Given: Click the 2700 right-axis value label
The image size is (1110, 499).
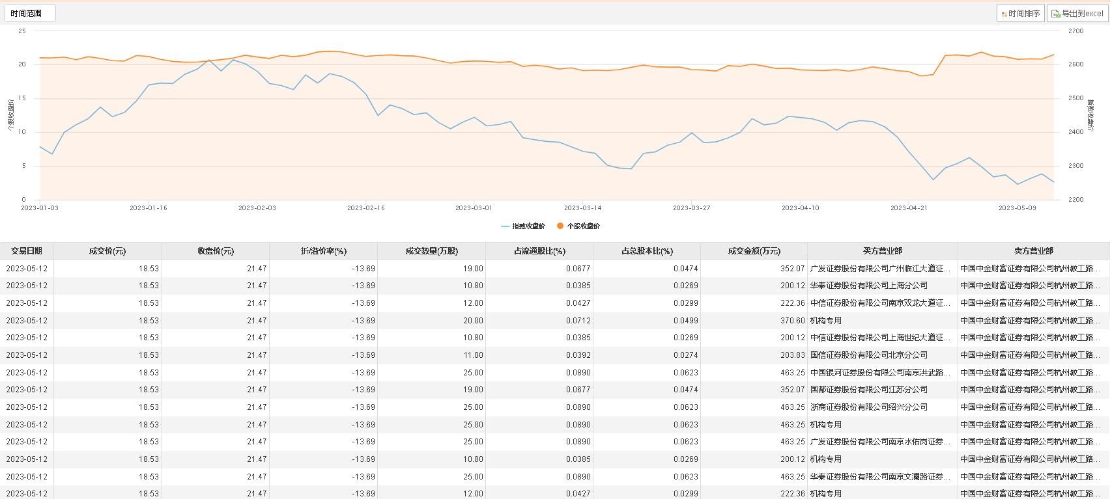Looking at the screenshot, I should pos(1076,31).
